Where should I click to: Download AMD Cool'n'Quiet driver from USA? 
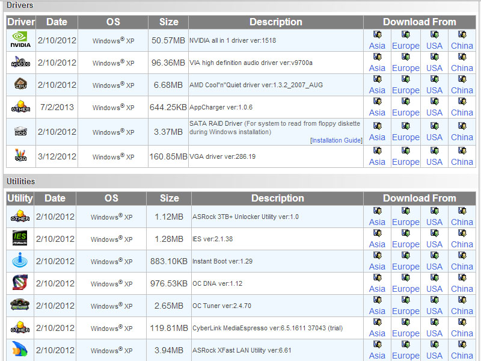pyautogui.click(x=434, y=90)
